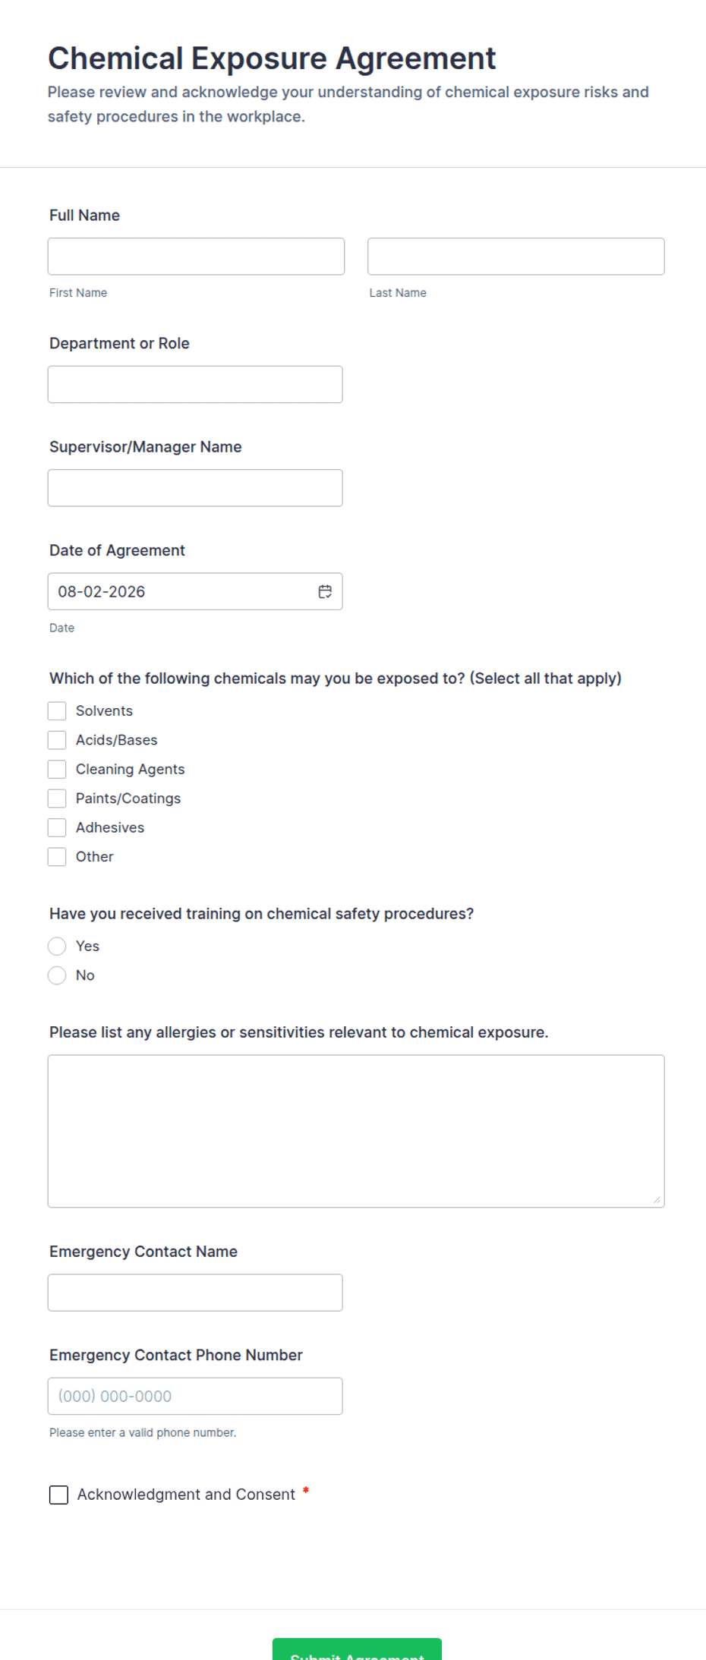The image size is (706, 1660).
Task: Check the Solvents checkbox
Action: coord(57,710)
